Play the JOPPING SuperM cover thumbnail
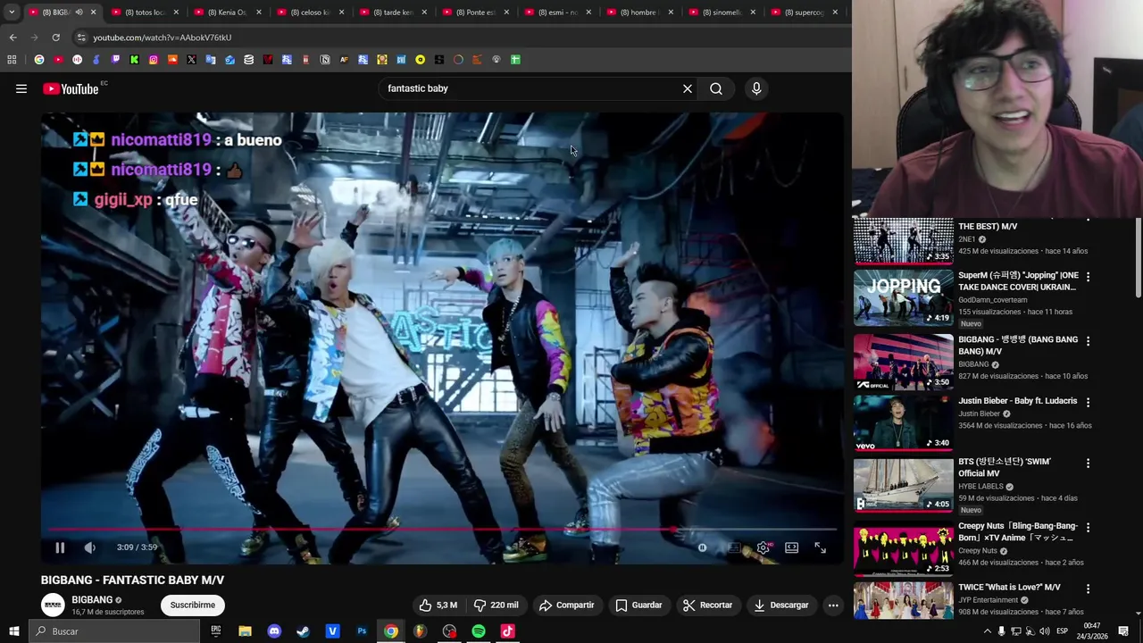Screen dimensions: 1143x643 [x=904, y=297]
